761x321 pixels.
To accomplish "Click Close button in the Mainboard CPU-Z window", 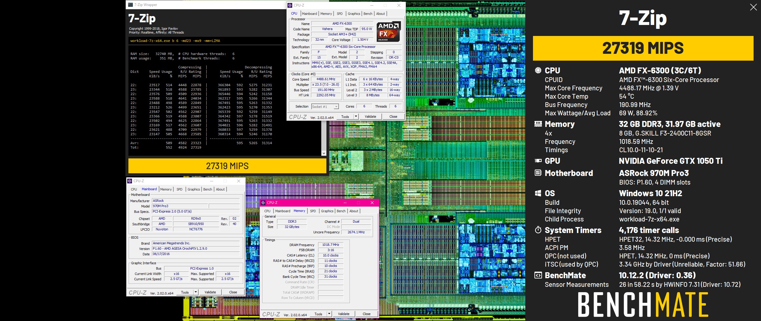I will [x=233, y=292].
